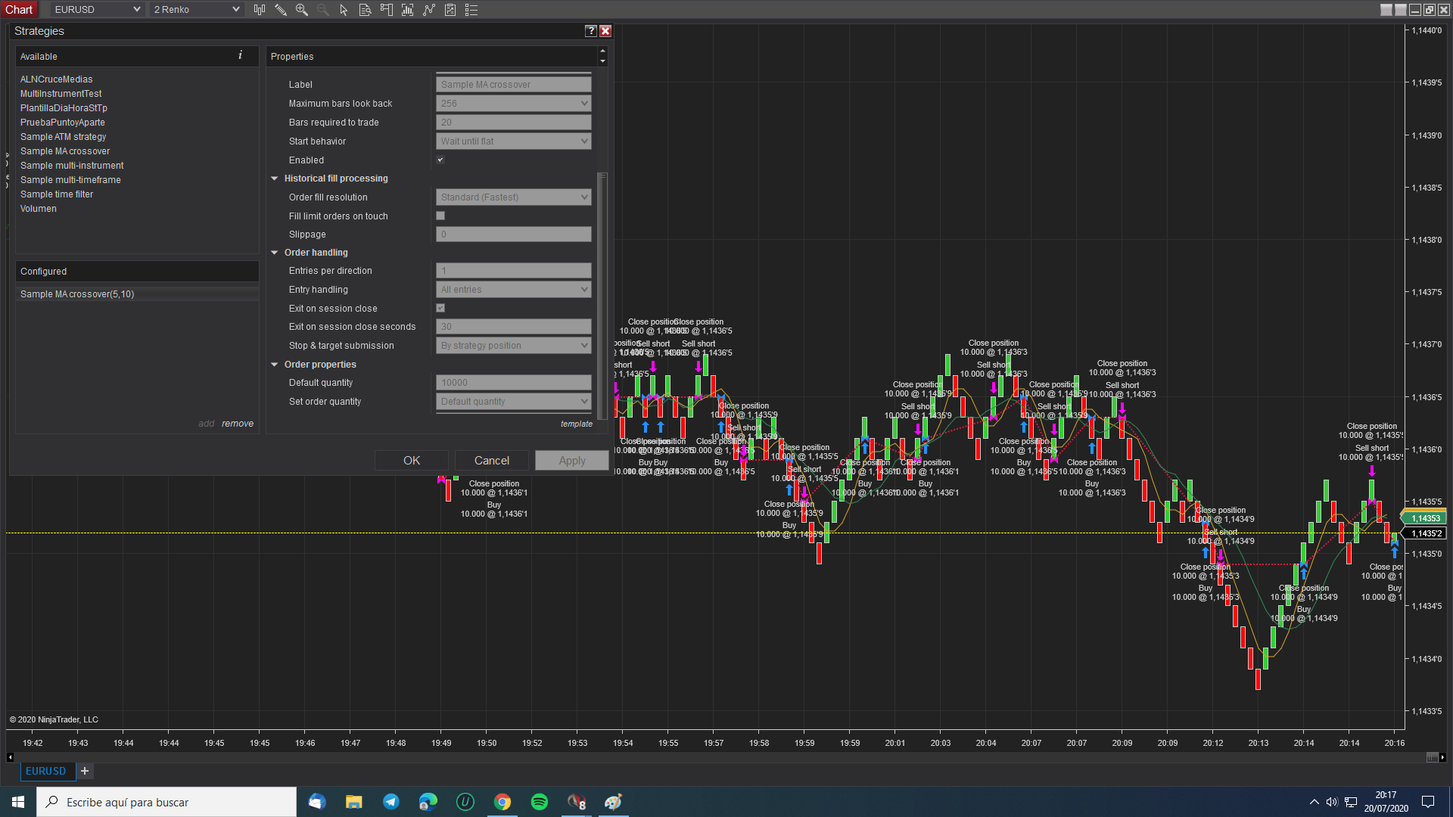Open the Start behavior dropdown
1453x817 pixels.
click(513, 141)
